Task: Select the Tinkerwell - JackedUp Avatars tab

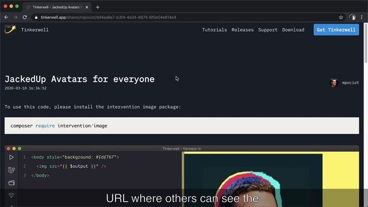Action: 57,7
